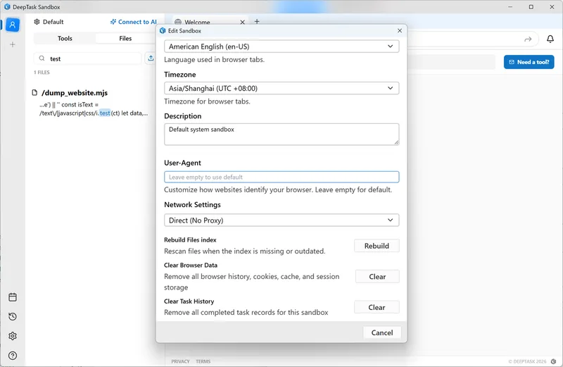Image resolution: width=563 pixels, height=367 pixels.
Task: Click the plus icon to add sandbox
Action: click(12, 44)
